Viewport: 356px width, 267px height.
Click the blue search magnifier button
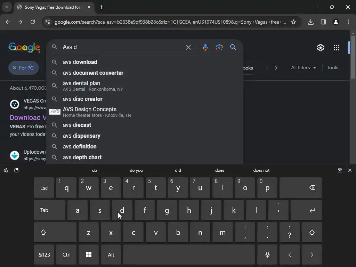(233, 47)
